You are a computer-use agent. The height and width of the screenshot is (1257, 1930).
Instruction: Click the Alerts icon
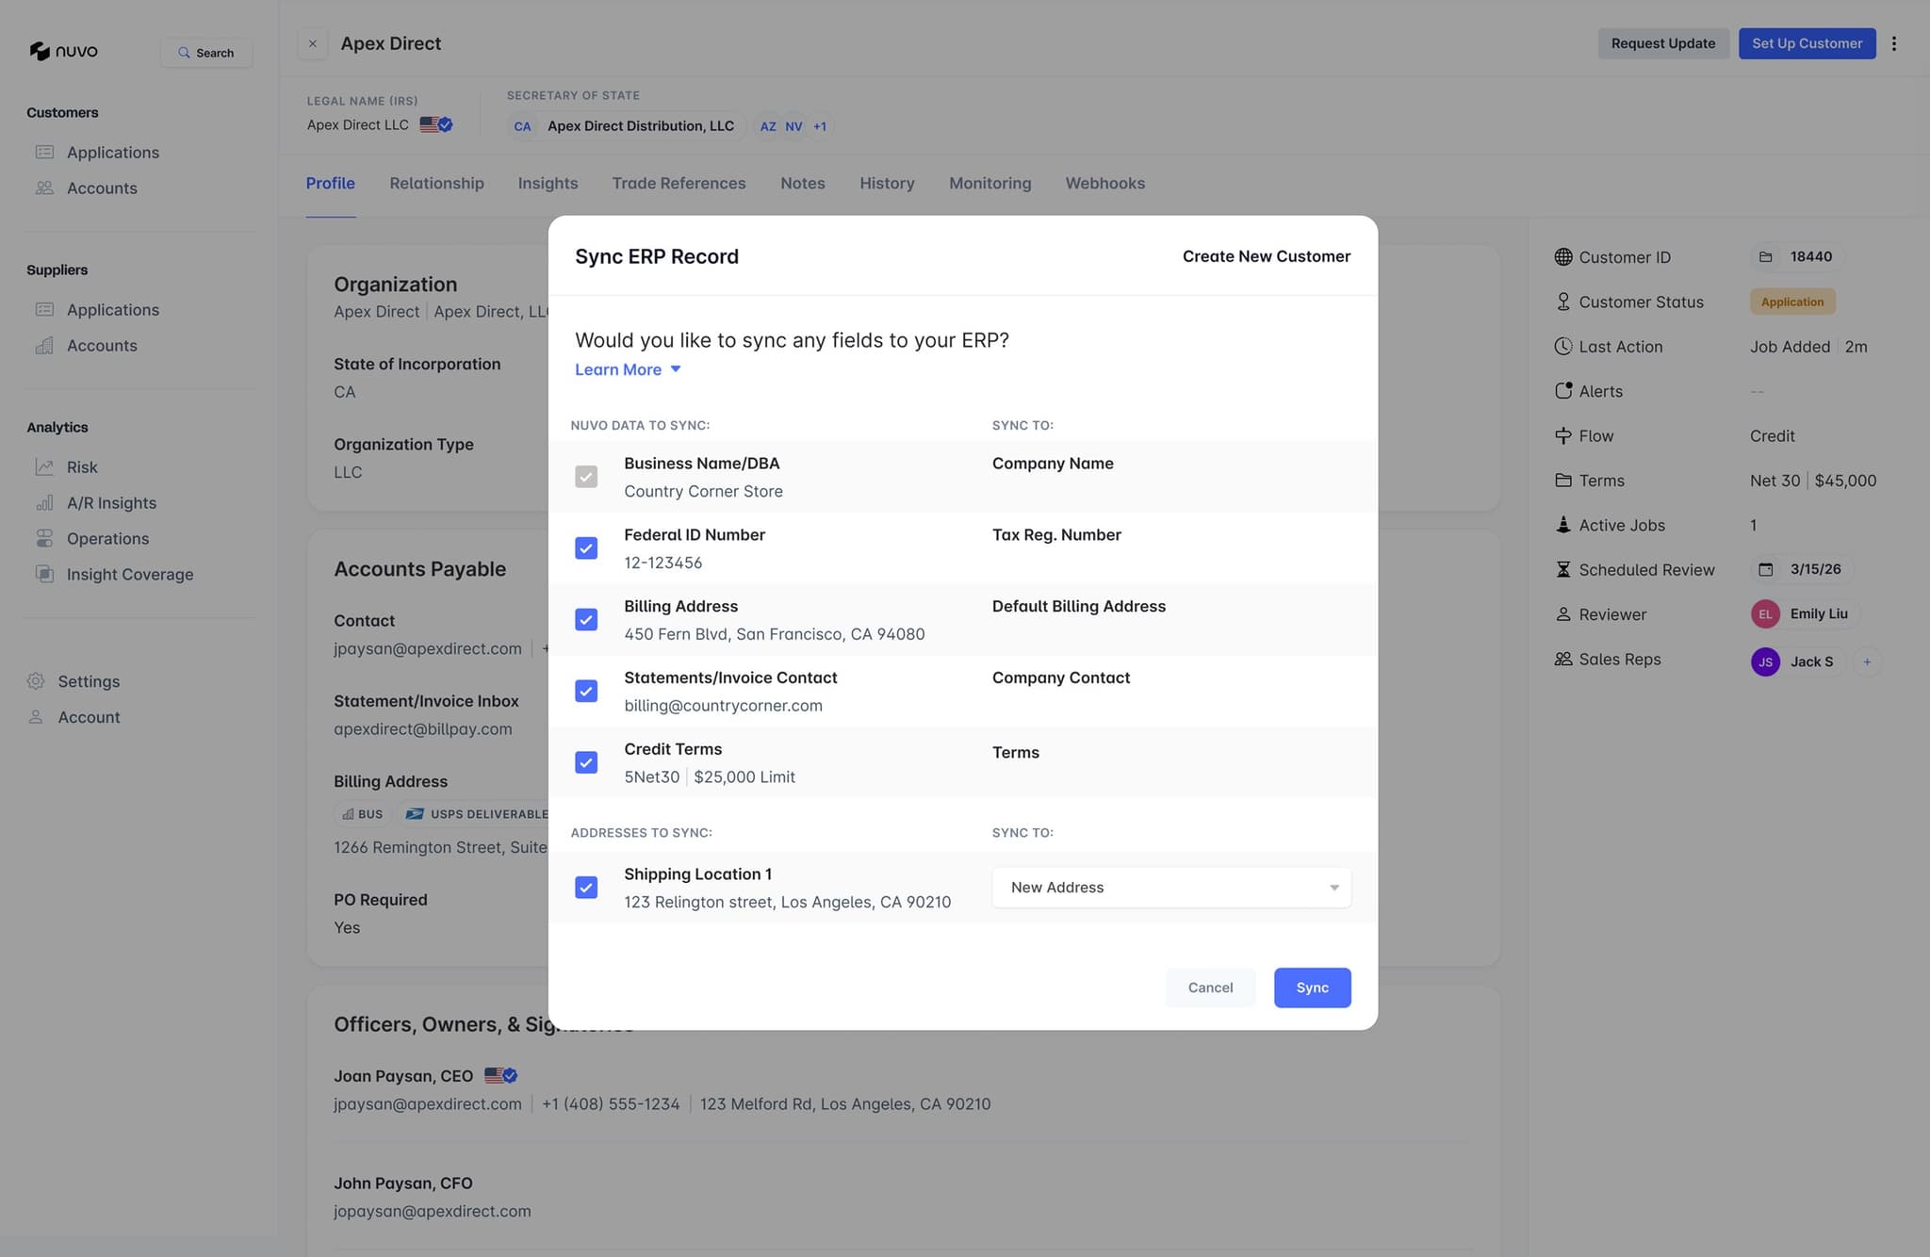(1563, 390)
